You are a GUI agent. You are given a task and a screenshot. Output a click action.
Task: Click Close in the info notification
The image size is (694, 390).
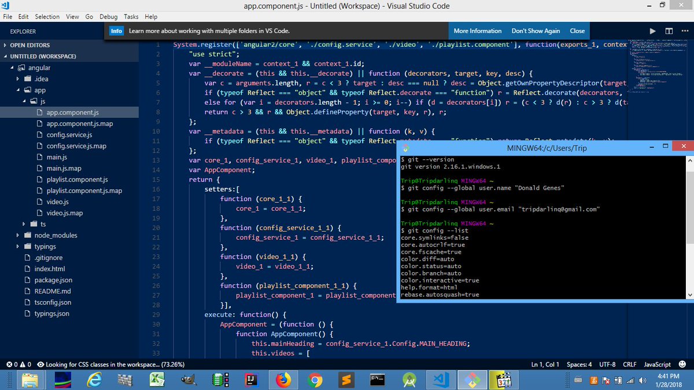click(x=577, y=31)
